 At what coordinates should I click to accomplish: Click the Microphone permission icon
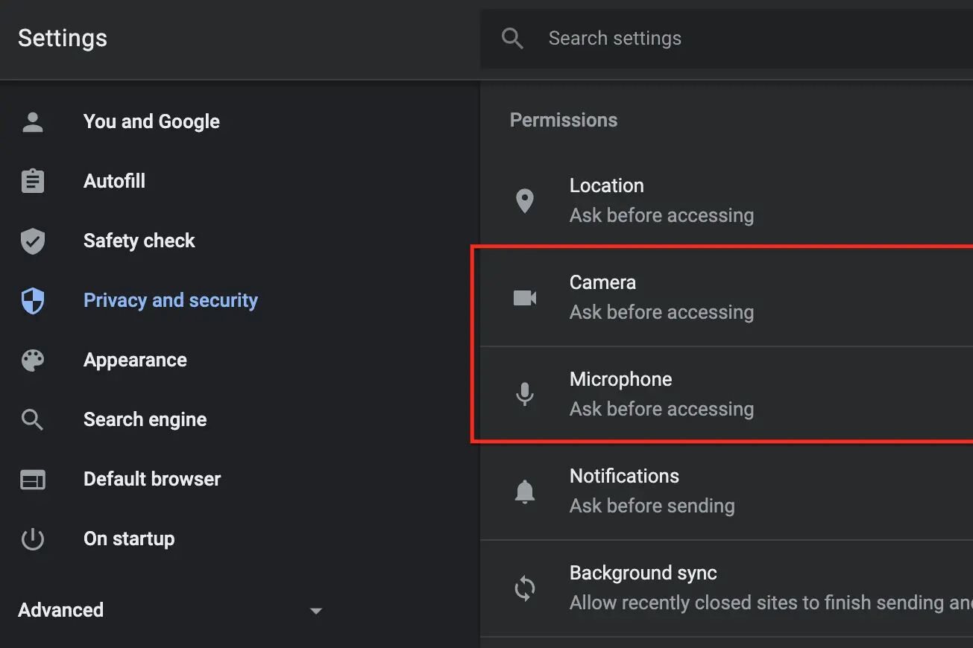(x=525, y=393)
